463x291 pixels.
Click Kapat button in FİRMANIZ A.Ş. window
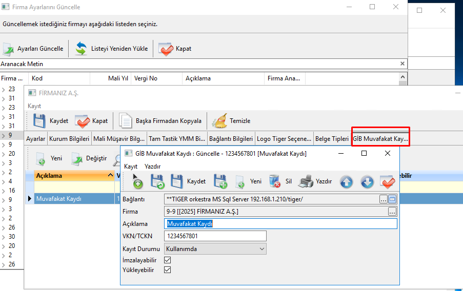pos(92,121)
